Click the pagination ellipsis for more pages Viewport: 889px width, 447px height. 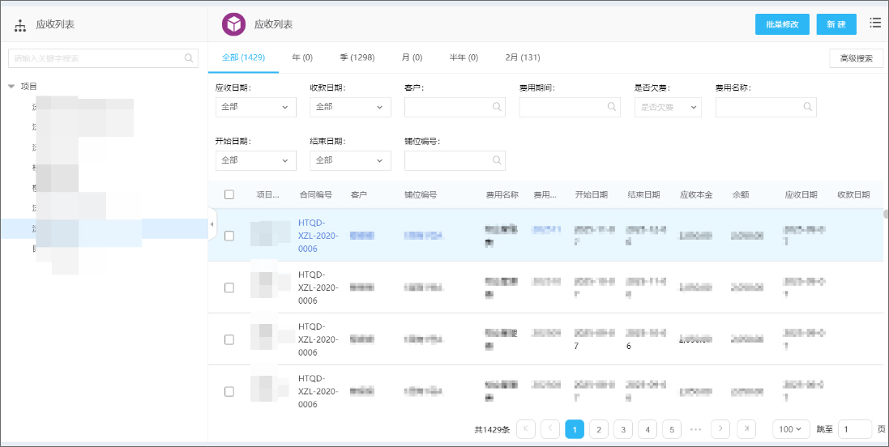[x=696, y=429]
